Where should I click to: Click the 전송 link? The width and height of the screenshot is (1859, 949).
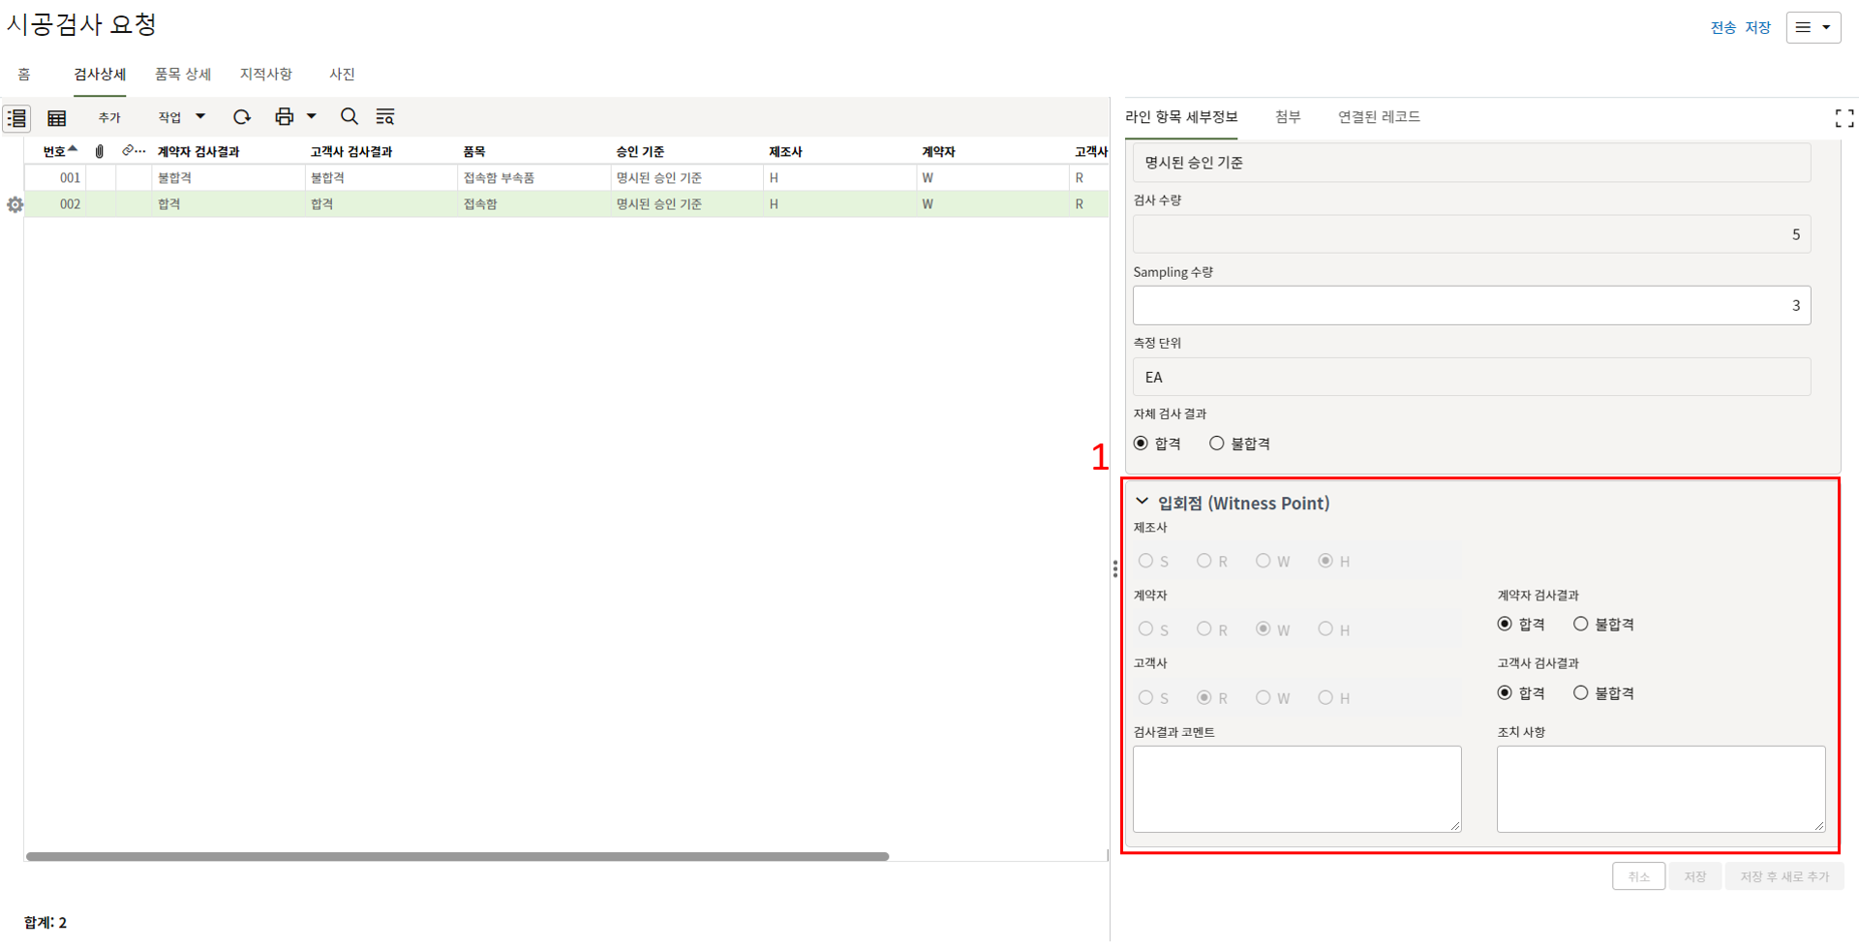1722,27
